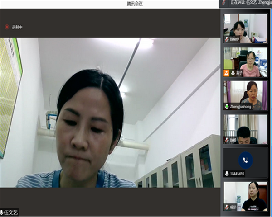Click the red recording indicator icon
The image size is (272, 217).
7,27
